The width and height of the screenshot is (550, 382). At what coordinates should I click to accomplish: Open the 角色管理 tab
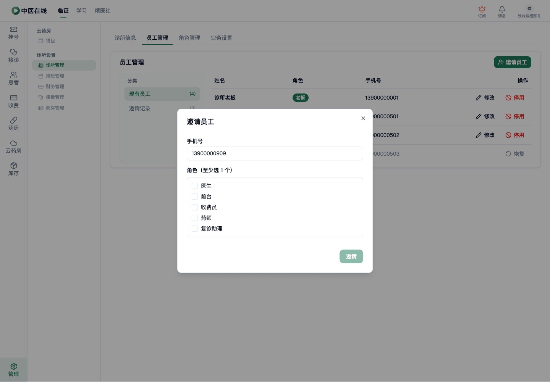[189, 38]
